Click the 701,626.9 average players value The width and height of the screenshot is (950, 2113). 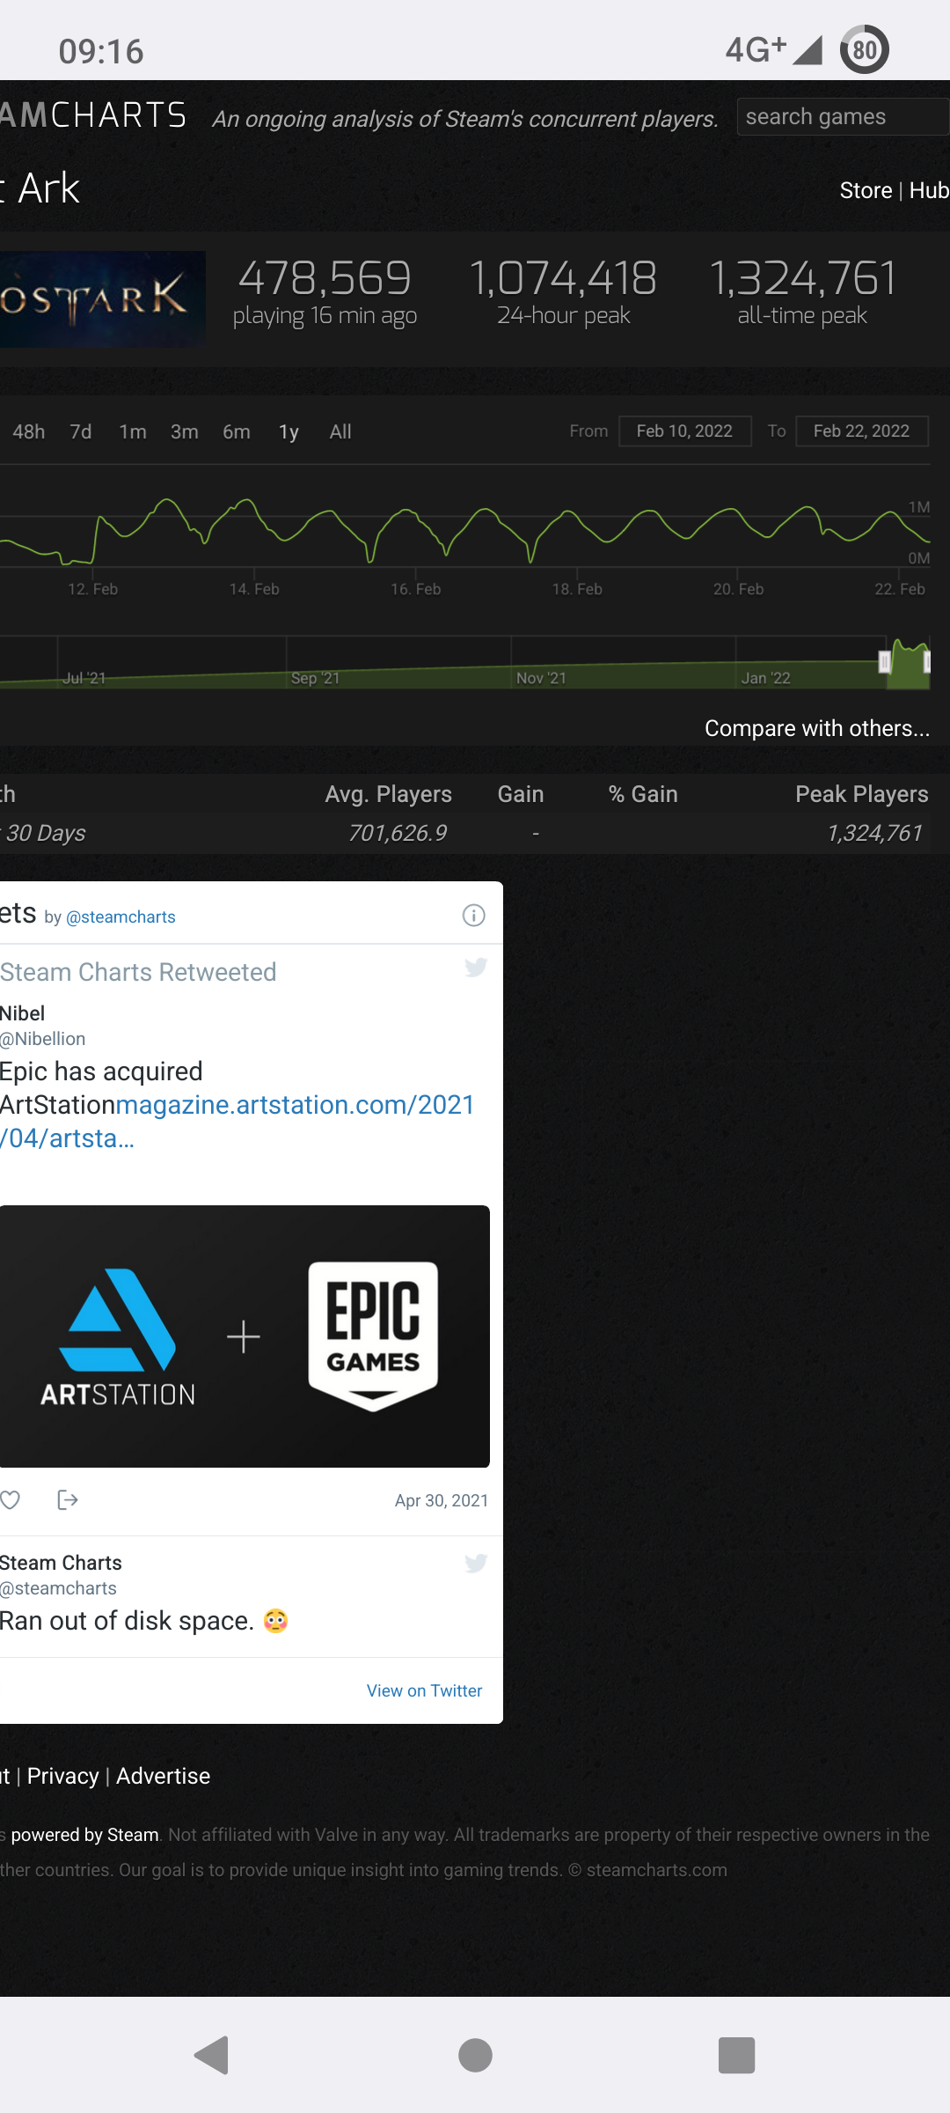click(x=398, y=833)
